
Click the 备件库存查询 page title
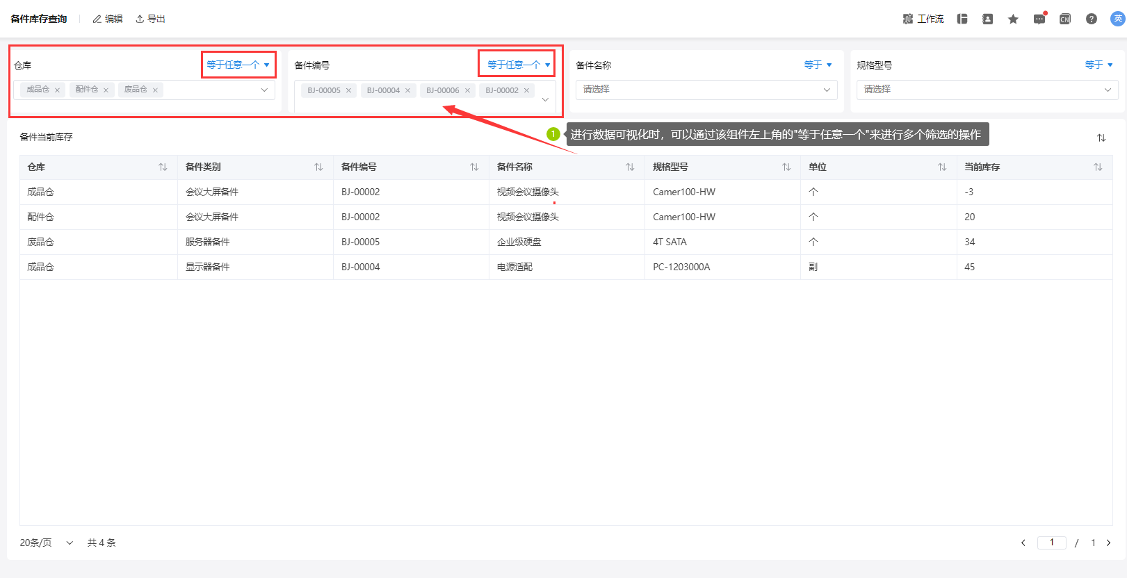click(39, 19)
